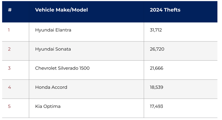This screenshot has height=120, width=222.
Task: Click the Honda Accord entry
Action: 51,87
